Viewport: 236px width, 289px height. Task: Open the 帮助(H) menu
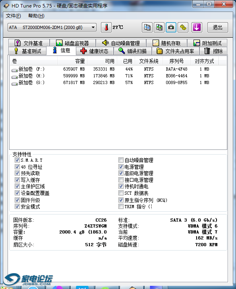tap(36, 16)
